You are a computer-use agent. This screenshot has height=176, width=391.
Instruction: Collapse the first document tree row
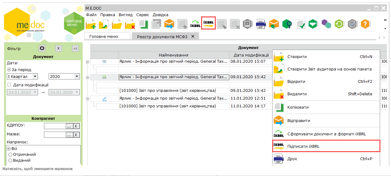coord(87,62)
